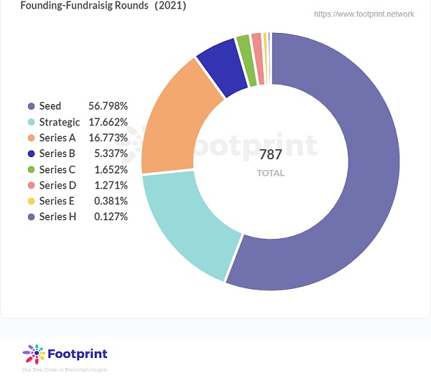Toggle the Series A legend label
Viewport: 431px width, 378px height.
point(57,138)
